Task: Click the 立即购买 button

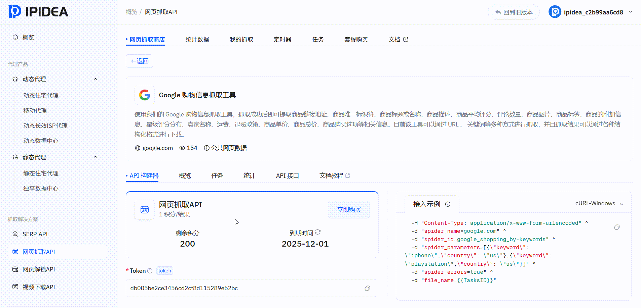Action: pos(349,210)
